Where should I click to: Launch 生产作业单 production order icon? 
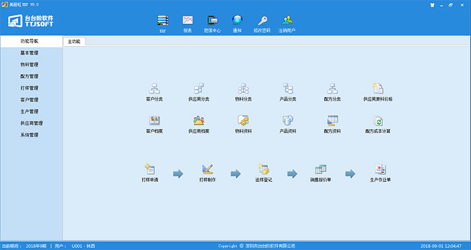coord(380,169)
